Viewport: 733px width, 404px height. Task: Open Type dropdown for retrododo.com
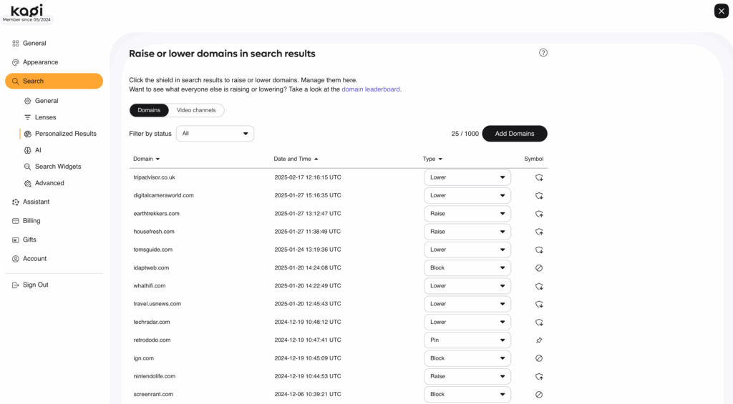[x=467, y=340]
